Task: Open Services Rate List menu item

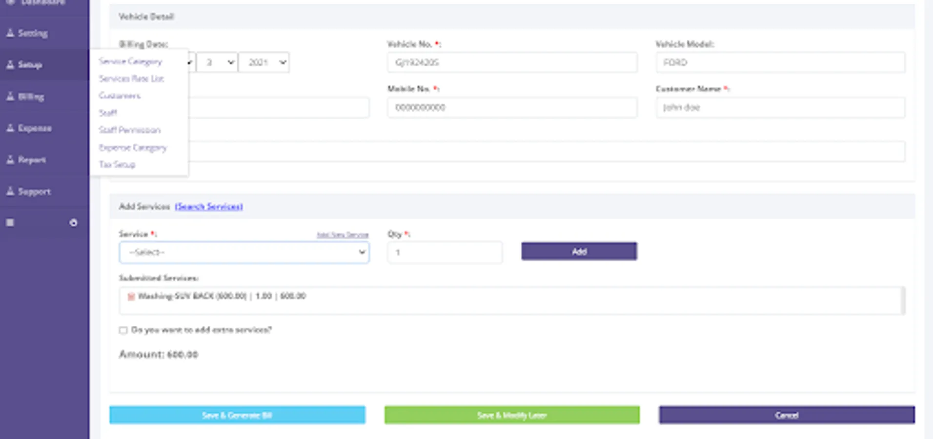Action: pyautogui.click(x=131, y=79)
